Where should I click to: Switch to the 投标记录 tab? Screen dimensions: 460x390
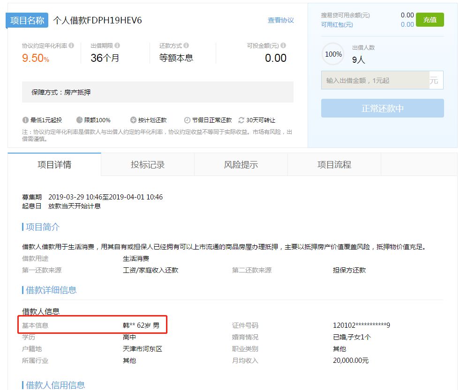pyautogui.click(x=148, y=165)
